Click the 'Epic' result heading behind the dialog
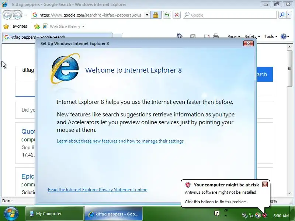Screen dimensions: 295x221 28,176
